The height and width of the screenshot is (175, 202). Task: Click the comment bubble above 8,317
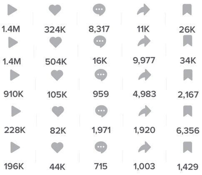(99, 10)
